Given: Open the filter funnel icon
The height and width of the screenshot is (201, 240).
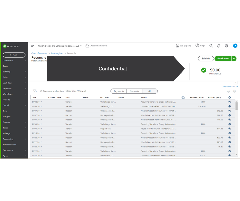Looking at the screenshot, I should point(35,91).
